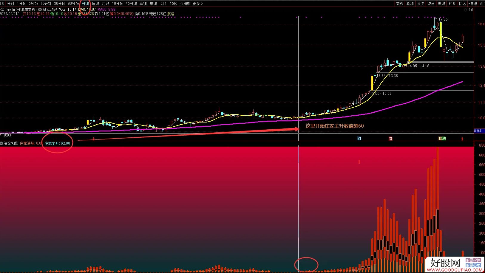
Task: Select the 1分钟 period tab
Action: tap(21, 4)
